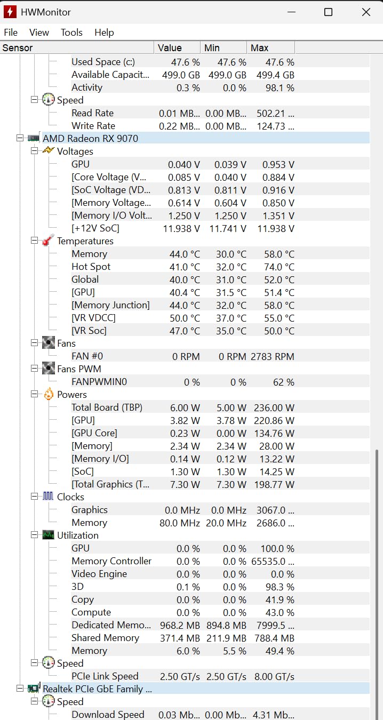Minimize the HWMonitor window
This screenshot has width=383, height=720.
click(291, 12)
